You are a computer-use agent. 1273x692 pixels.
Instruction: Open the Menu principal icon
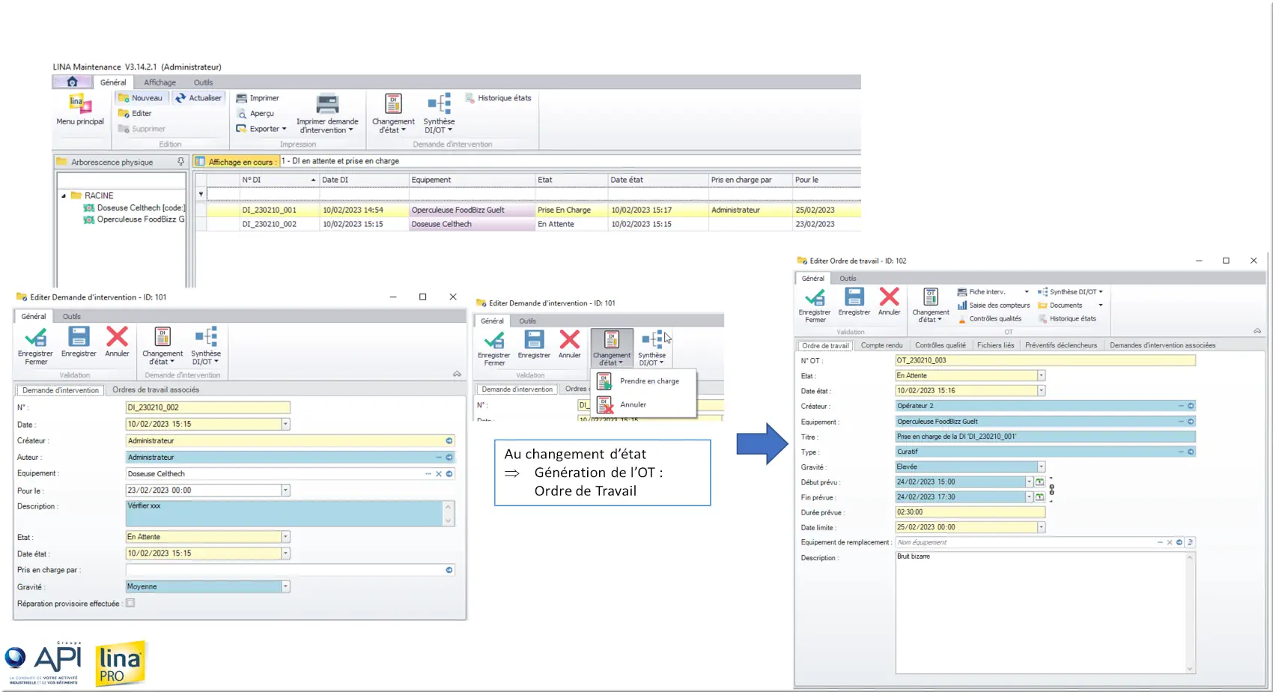coord(80,109)
